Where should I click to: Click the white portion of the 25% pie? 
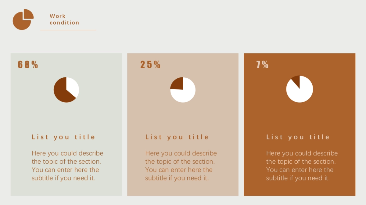pyautogui.click(x=186, y=94)
